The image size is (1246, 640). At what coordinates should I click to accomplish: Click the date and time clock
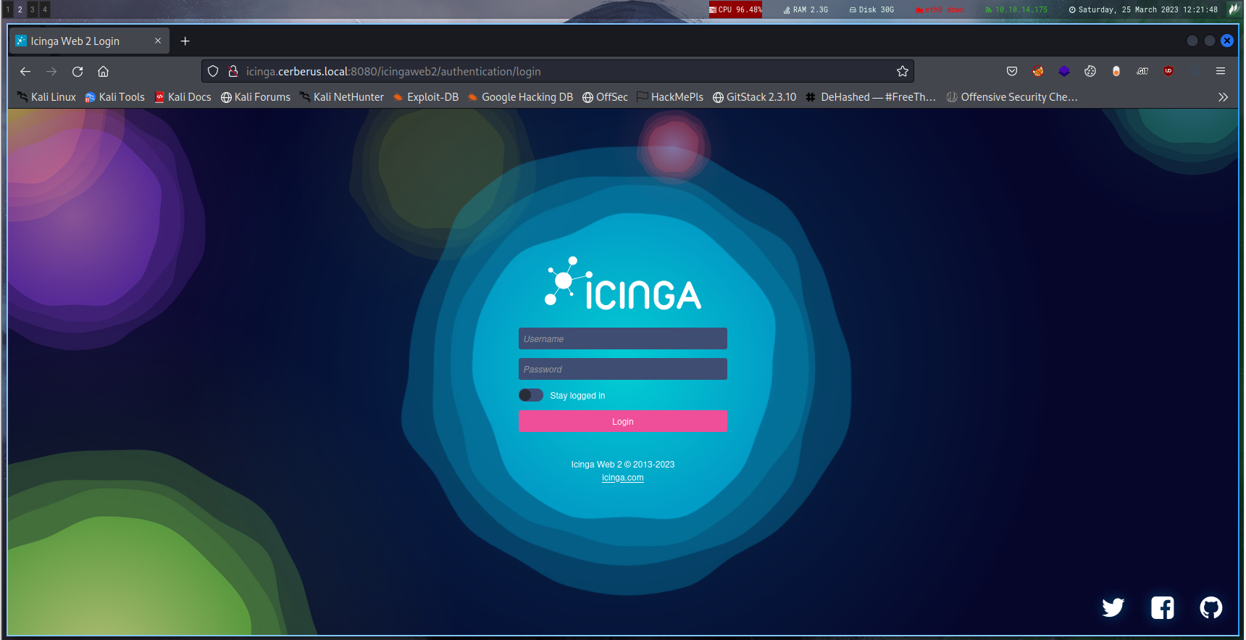[x=1143, y=9]
